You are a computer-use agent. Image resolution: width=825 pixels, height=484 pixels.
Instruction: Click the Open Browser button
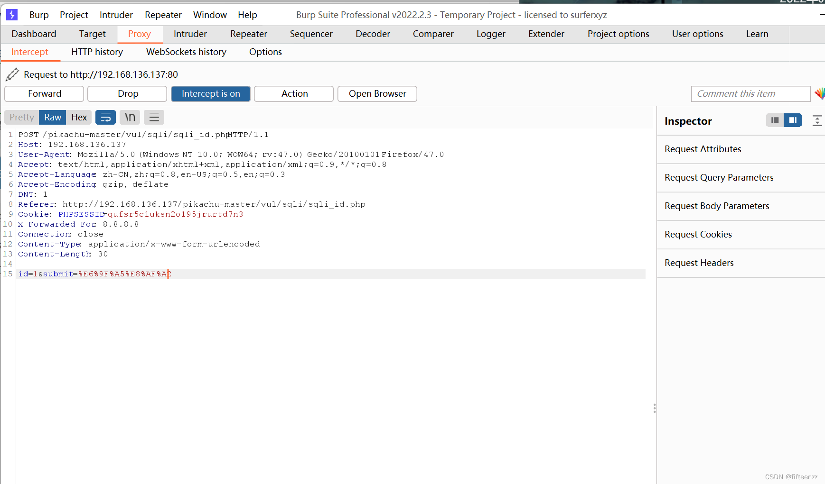(377, 94)
